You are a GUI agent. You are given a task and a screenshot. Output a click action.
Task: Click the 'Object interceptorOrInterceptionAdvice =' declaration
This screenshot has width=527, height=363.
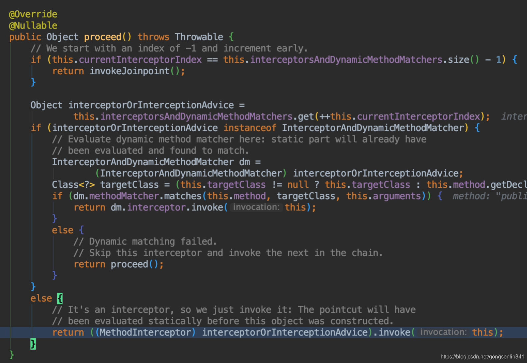(x=138, y=105)
